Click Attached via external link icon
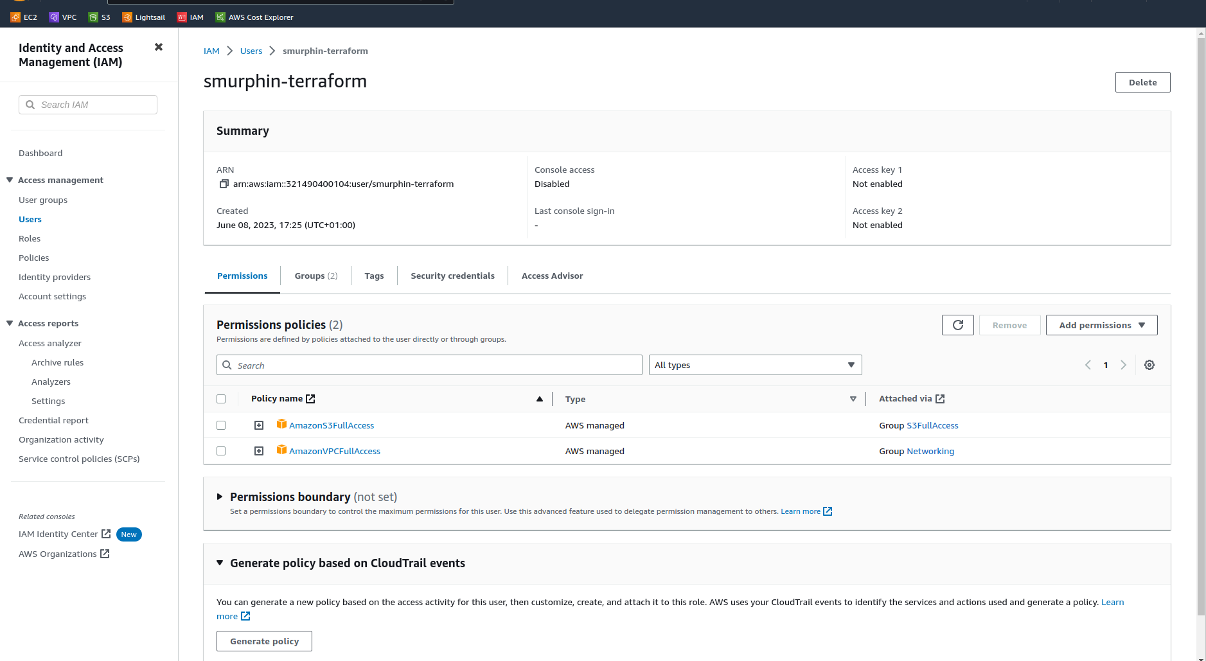This screenshot has width=1206, height=661. click(940, 399)
